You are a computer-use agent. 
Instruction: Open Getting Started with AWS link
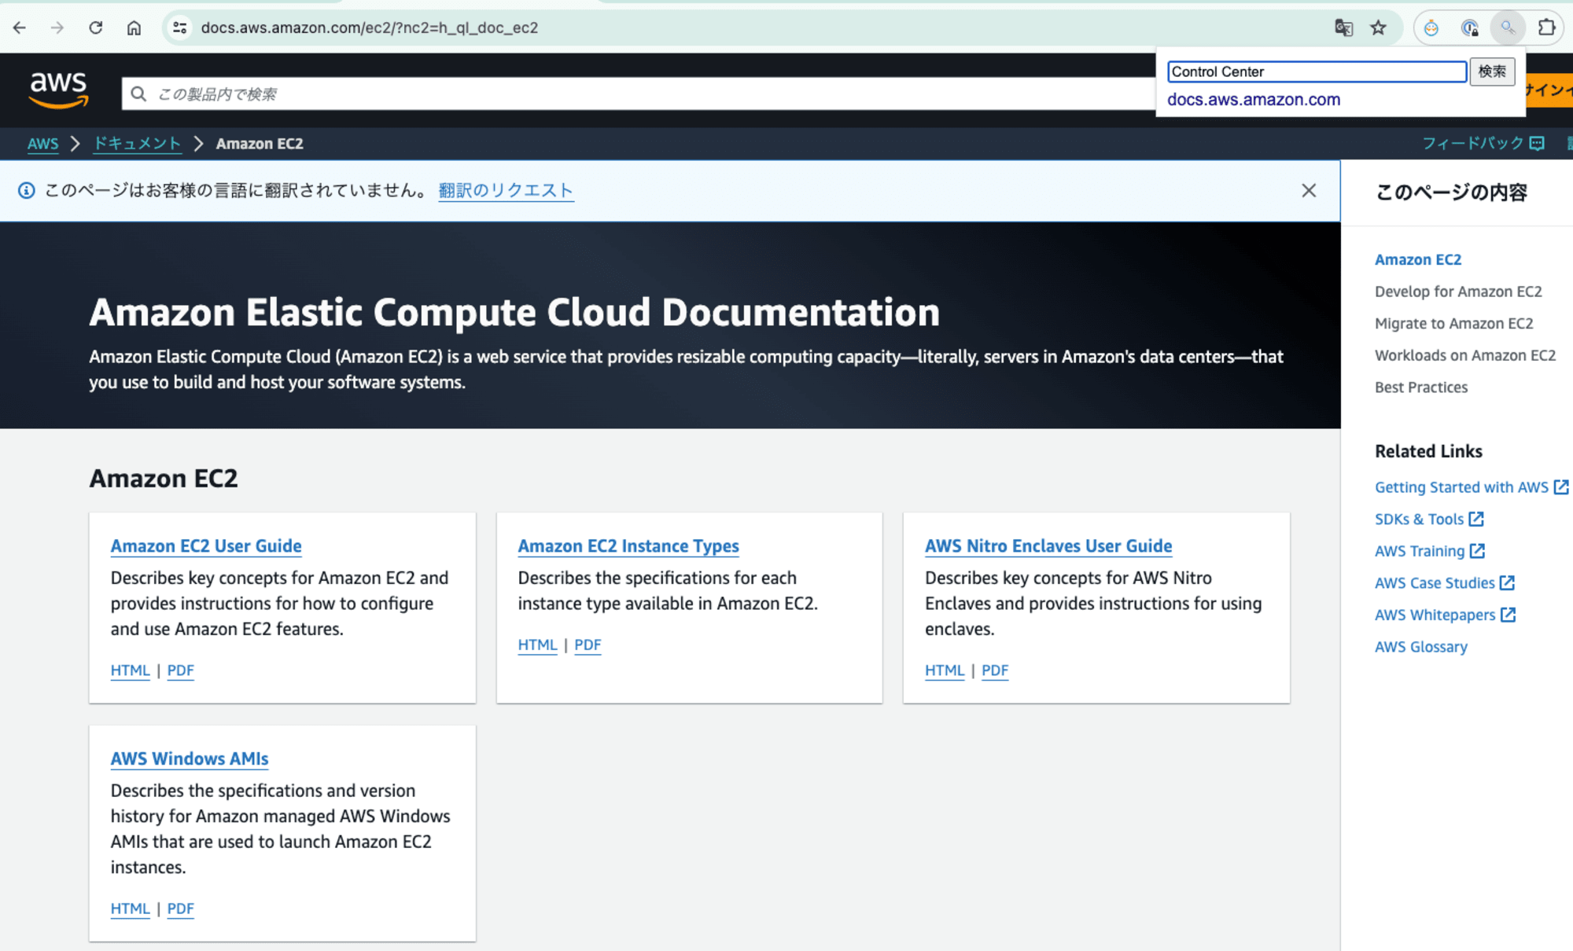click(x=1461, y=487)
